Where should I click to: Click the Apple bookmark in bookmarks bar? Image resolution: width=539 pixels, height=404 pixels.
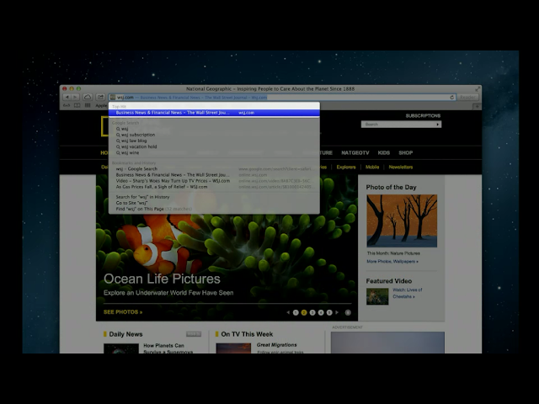point(101,105)
